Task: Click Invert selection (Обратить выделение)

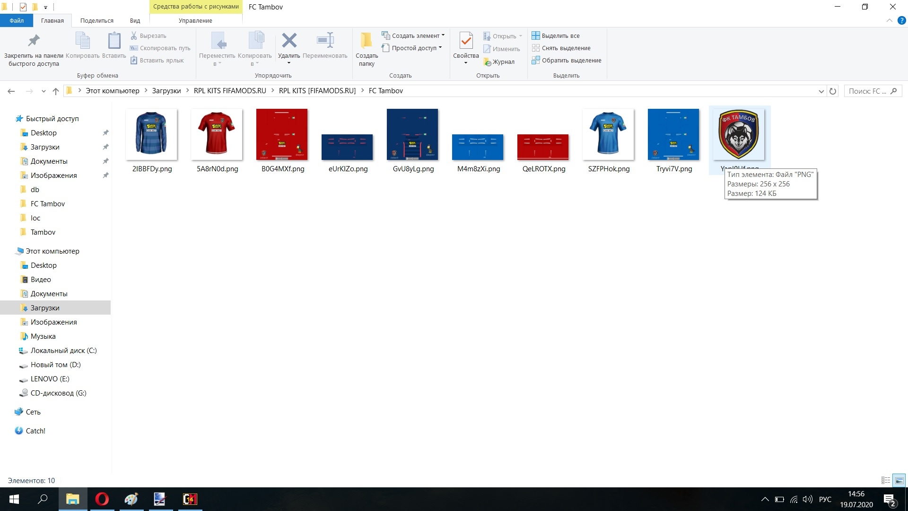Action: pos(567,60)
